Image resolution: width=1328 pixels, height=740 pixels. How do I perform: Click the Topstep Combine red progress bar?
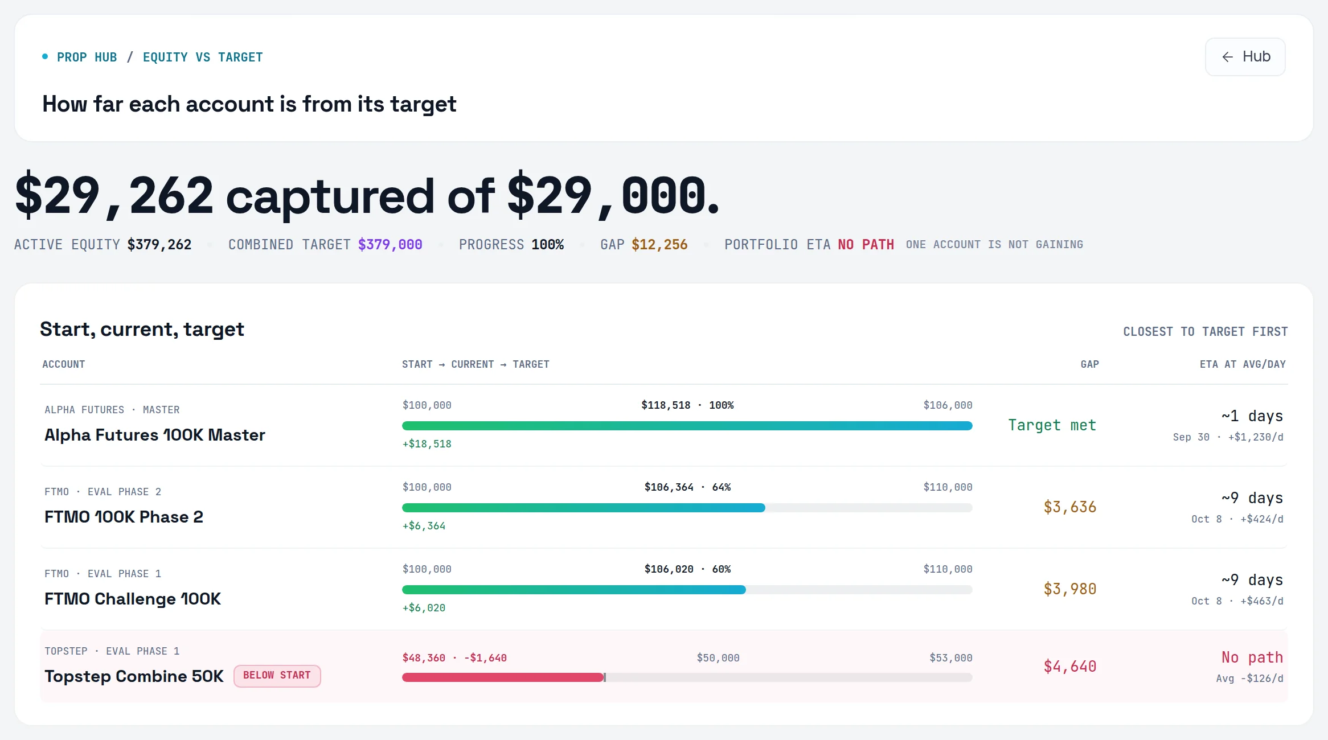503,677
